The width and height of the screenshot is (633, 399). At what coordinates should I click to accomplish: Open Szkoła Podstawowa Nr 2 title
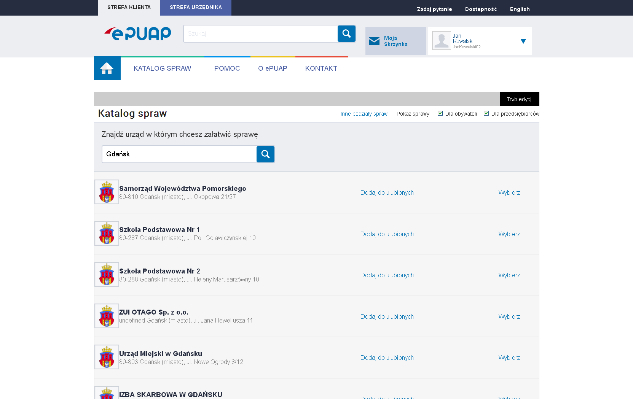pos(159,271)
